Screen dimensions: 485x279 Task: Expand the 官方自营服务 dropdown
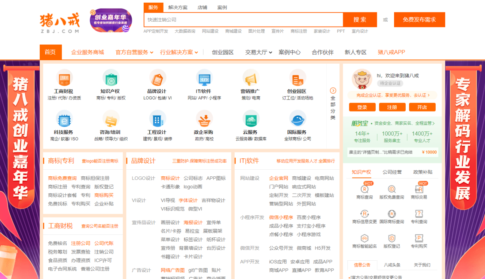(134, 52)
